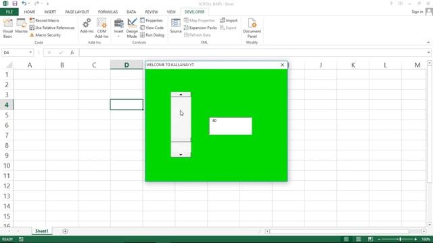Switch to the DATA tab

[131, 12]
